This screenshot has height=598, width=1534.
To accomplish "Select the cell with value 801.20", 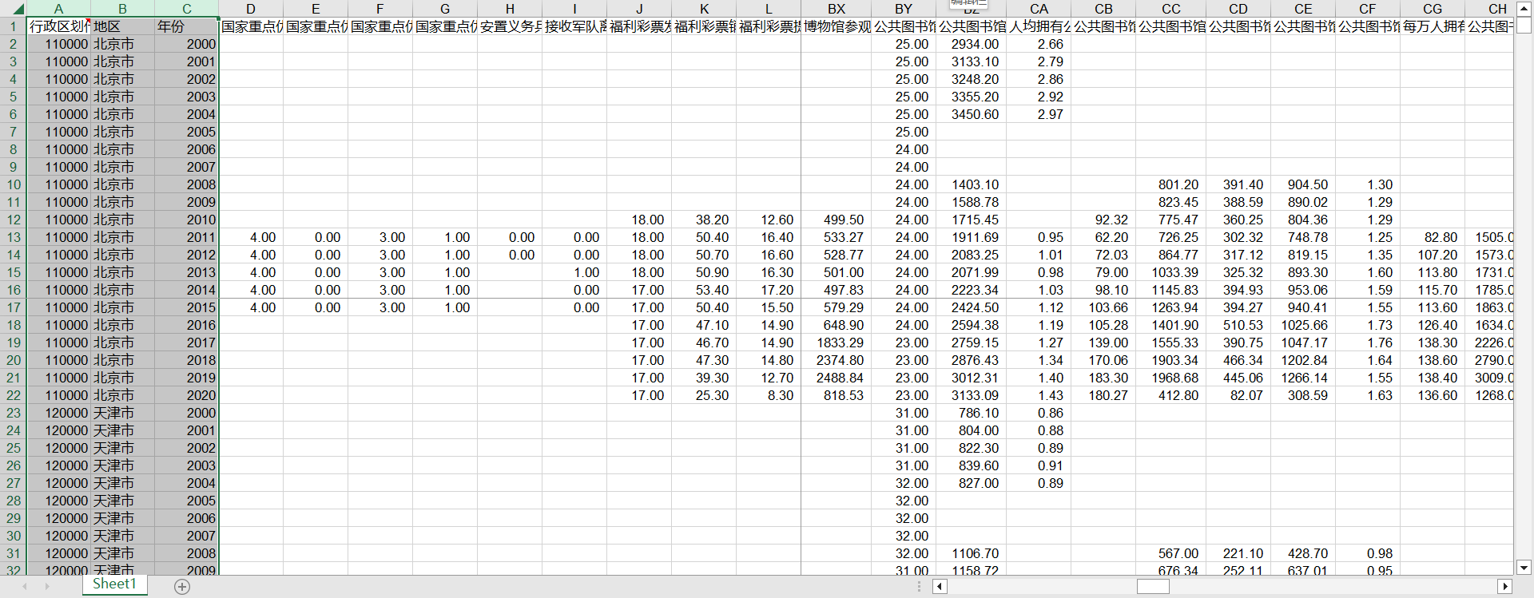I will coord(1171,184).
